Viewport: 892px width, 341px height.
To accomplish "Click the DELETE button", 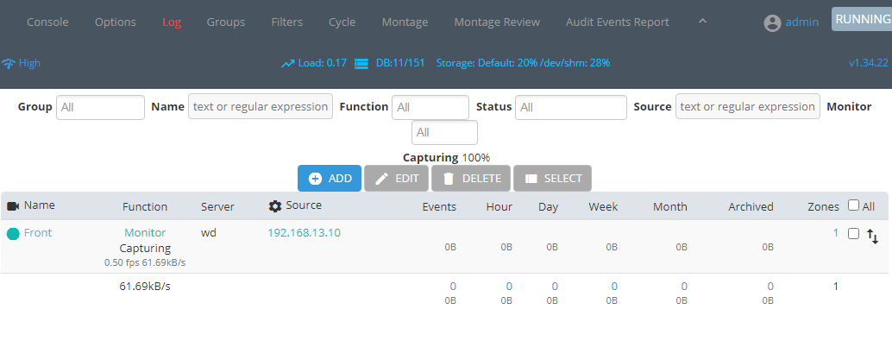I will pos(472,178).
